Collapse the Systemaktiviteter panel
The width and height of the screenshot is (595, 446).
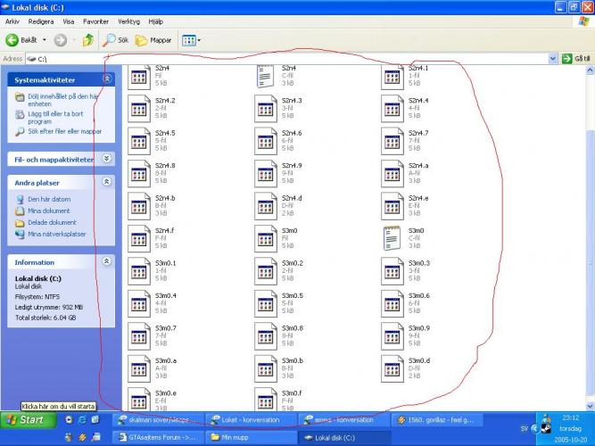[107, 79]
